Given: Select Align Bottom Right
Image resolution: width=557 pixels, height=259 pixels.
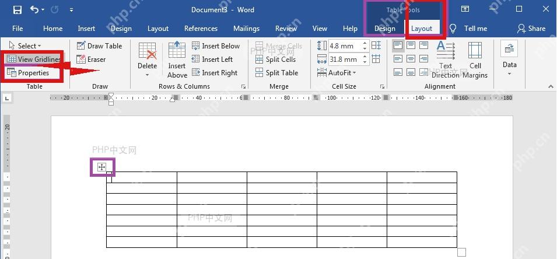Looking at the screenshot, I should tap(424, 72).
